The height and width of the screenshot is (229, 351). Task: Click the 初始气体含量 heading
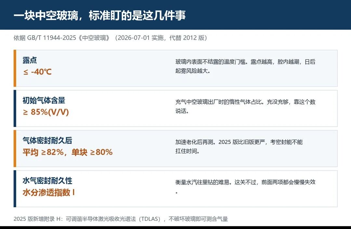44,100
